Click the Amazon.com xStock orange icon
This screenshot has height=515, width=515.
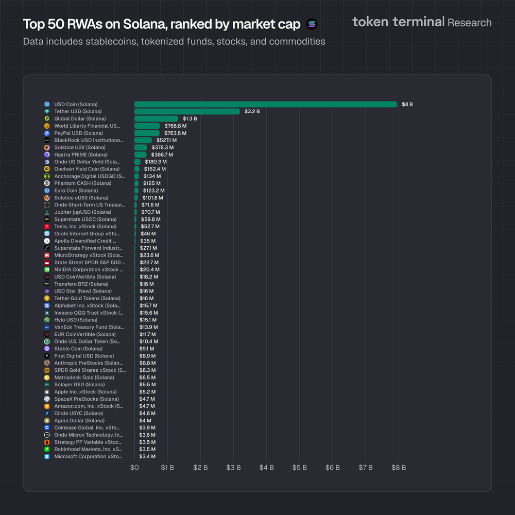pos(47,406)
